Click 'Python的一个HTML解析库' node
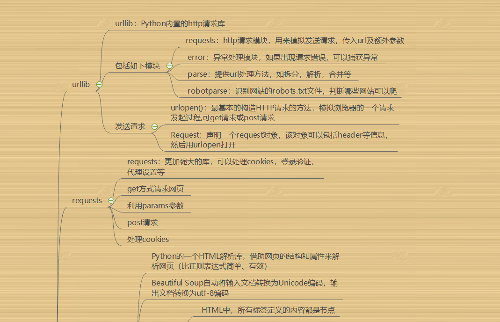Screen dimensions: 500x322 point(246,261)
